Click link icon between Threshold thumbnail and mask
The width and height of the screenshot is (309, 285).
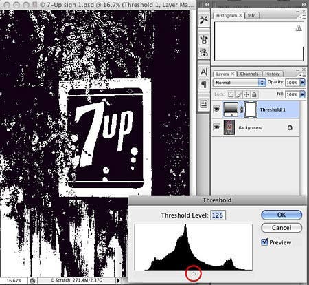tap(242, 109)
